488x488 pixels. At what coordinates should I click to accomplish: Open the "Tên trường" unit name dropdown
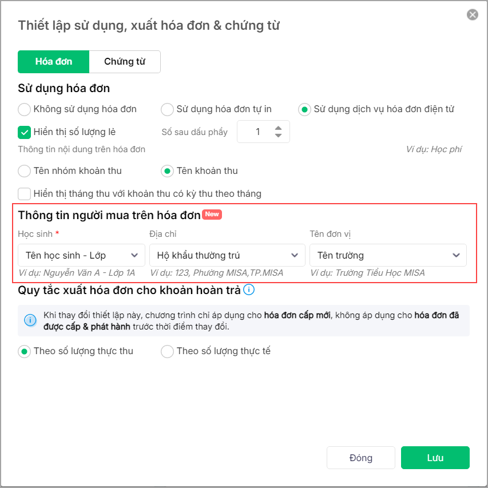tap(387, 255)
